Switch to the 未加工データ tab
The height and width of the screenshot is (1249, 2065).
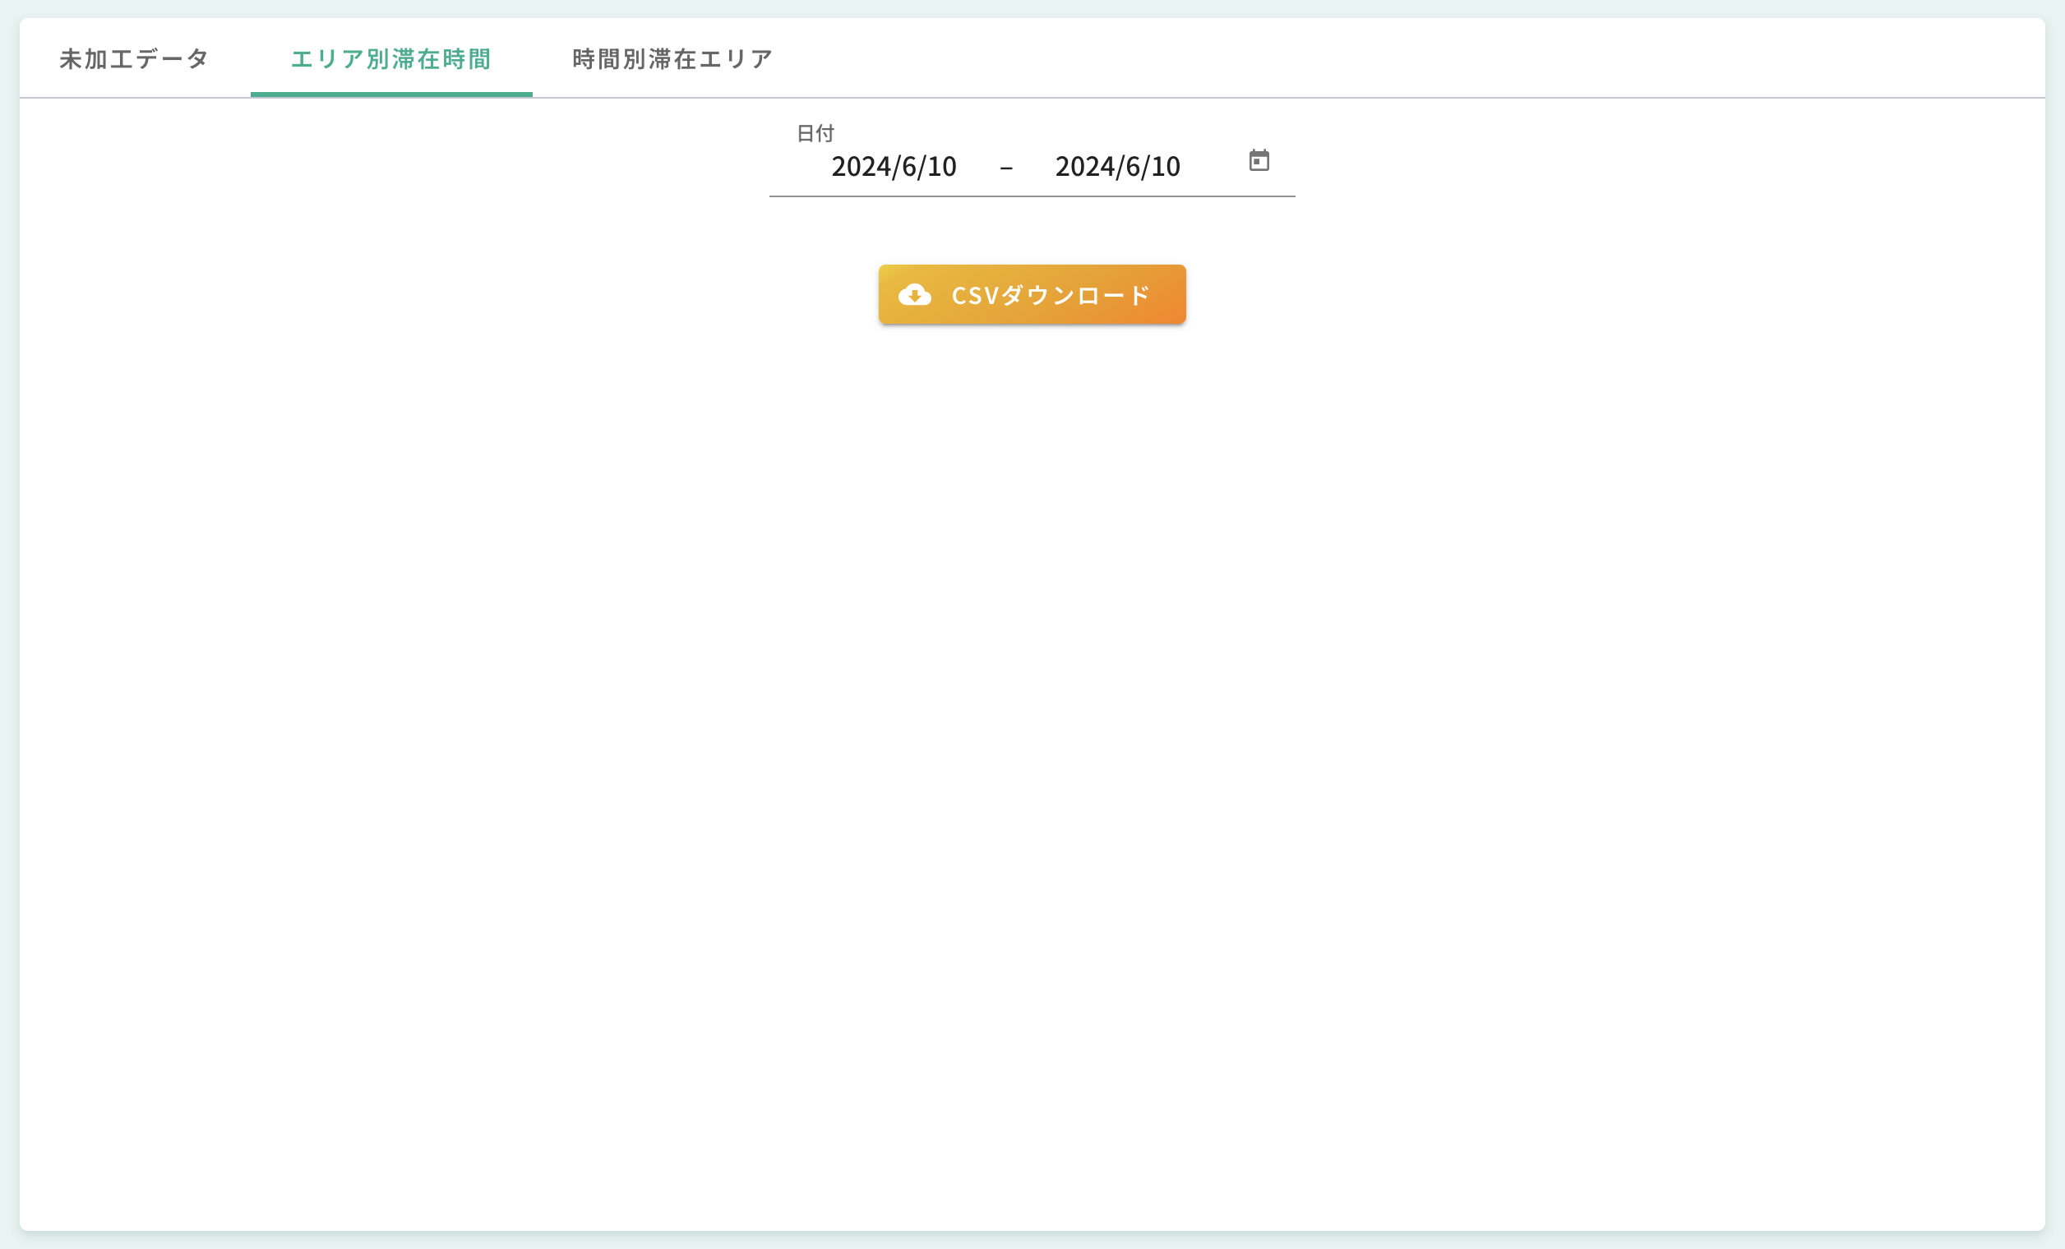[x=134, y=58]
